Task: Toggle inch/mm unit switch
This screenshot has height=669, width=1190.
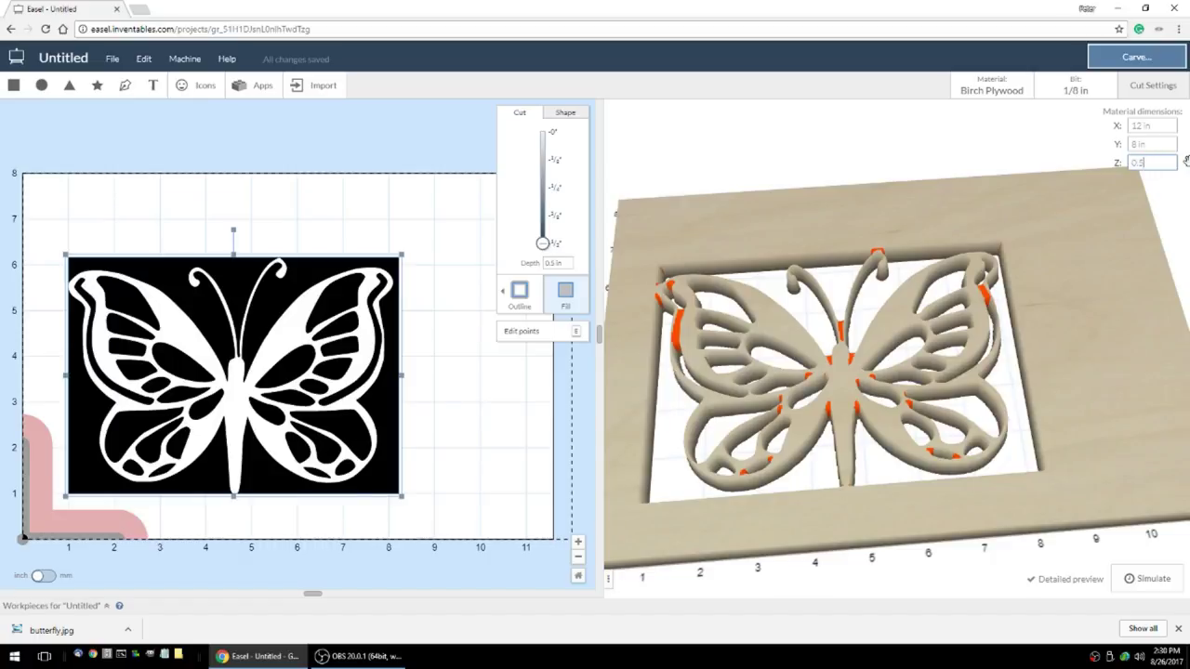Action: (x=43, y=575)
